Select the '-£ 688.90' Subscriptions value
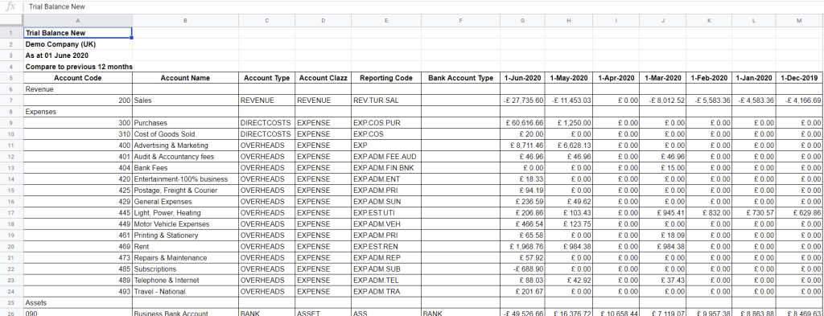824x316 pixels. [x=522, y=269]
